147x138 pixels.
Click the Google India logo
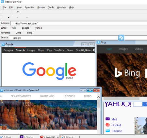click(x=49, y=71)
